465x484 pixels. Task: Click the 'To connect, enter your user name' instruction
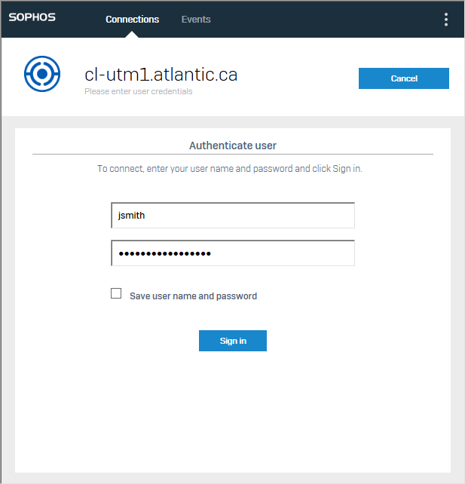[x=230, y=169]
